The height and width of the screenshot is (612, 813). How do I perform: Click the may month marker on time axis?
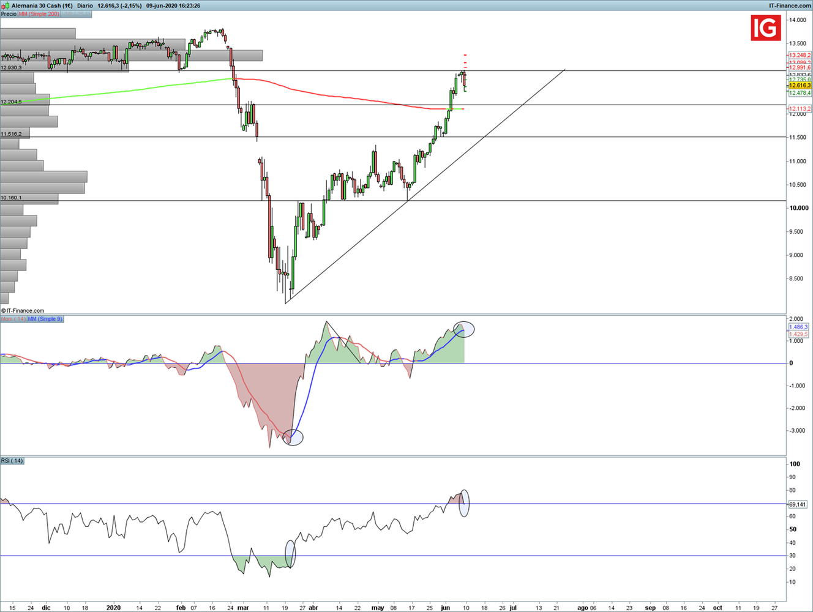coord(378,608)
